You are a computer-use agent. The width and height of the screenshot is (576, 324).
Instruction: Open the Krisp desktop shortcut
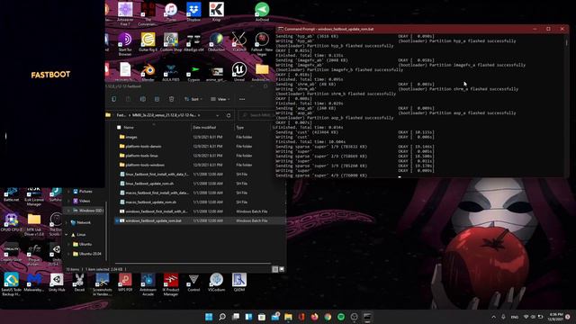coord(216,12)
